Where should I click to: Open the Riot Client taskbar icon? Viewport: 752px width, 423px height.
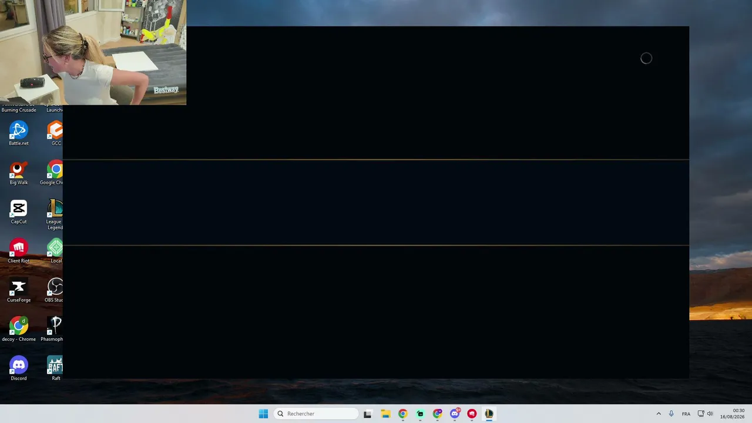(472, 414)
